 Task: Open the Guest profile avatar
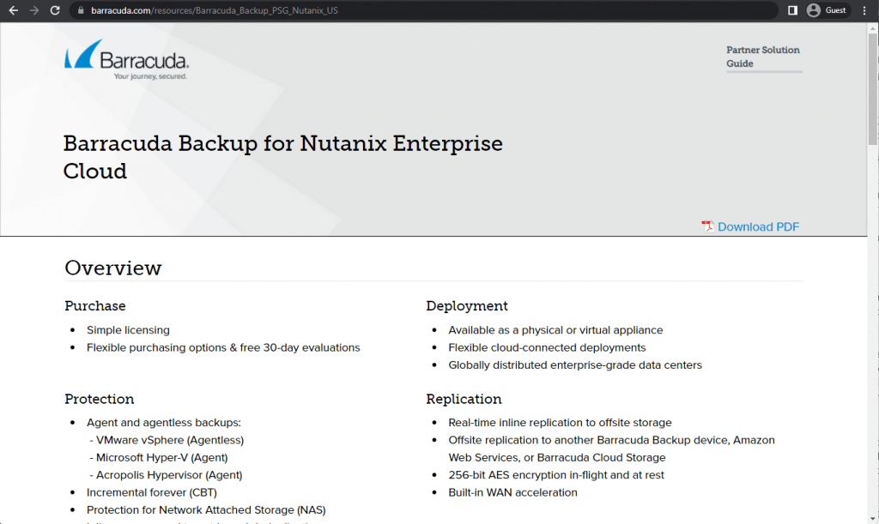tap(814, 10)
